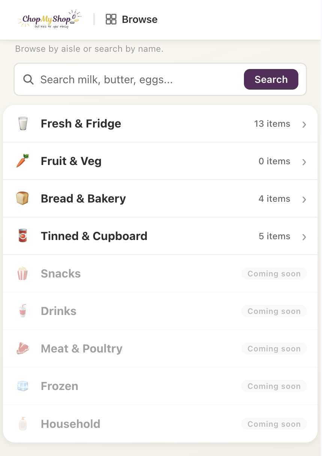Screen dimensions: 322x456
Task: Open the Browse tab label
Action: [x=140, y=19]
